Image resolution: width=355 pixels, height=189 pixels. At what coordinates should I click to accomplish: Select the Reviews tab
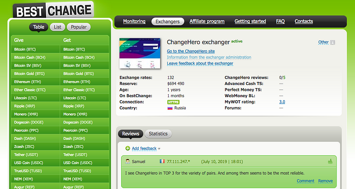(x=131, y=134)
